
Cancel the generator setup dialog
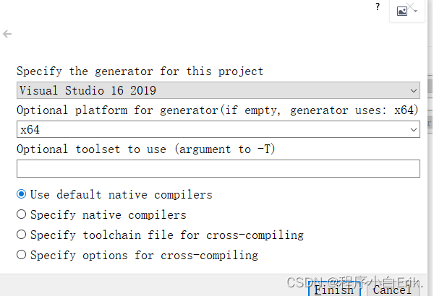[x=392, y=290]
